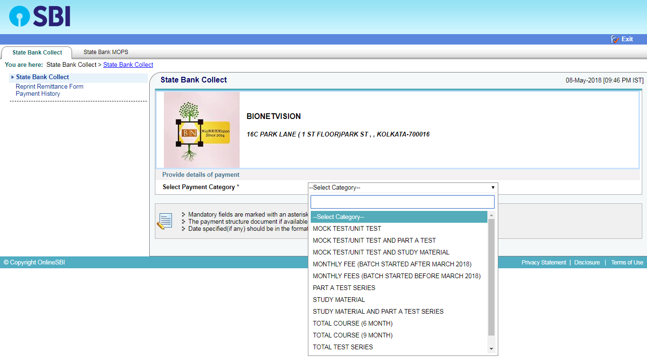This screenshot has height=364, width=647.
Task: Choose --Select Category-- option
Action: tap(399, 217)
